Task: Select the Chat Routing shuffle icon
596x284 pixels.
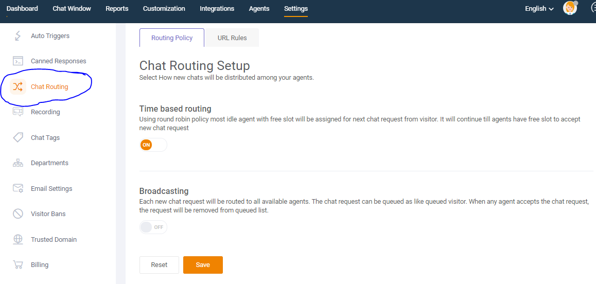Action: click(18, 86)
